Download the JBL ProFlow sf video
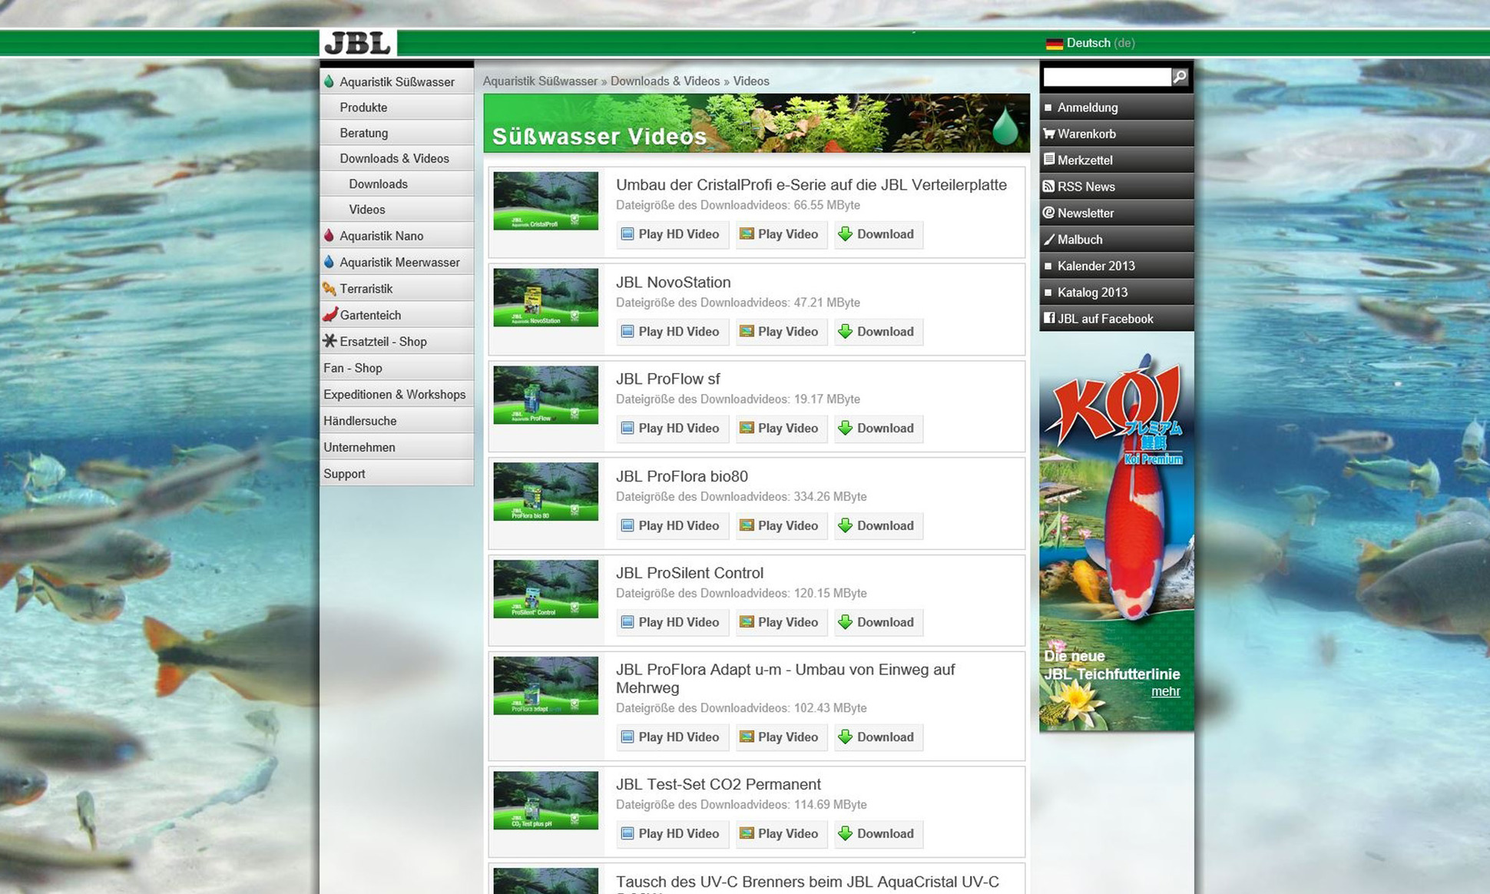This screenshot has width=1490, height=894. click(879, 429)
